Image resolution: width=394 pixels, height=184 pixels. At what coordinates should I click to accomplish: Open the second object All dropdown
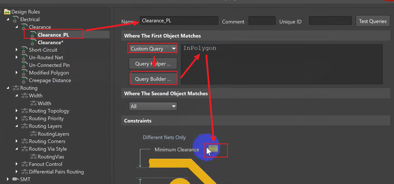[153, 106]
